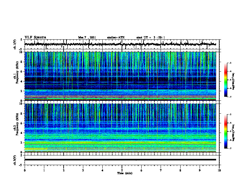Click the "2" tick on the time axis
Screen dimensions: 247x191
[x=64, y=170]
